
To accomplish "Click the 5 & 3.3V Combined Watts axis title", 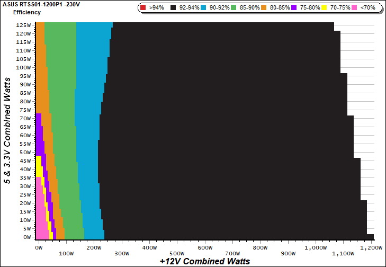I will [x=8, y=130].
